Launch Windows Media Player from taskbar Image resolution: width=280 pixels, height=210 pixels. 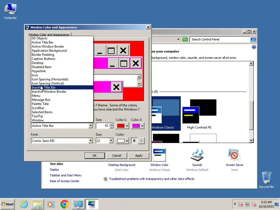[51, 204]
